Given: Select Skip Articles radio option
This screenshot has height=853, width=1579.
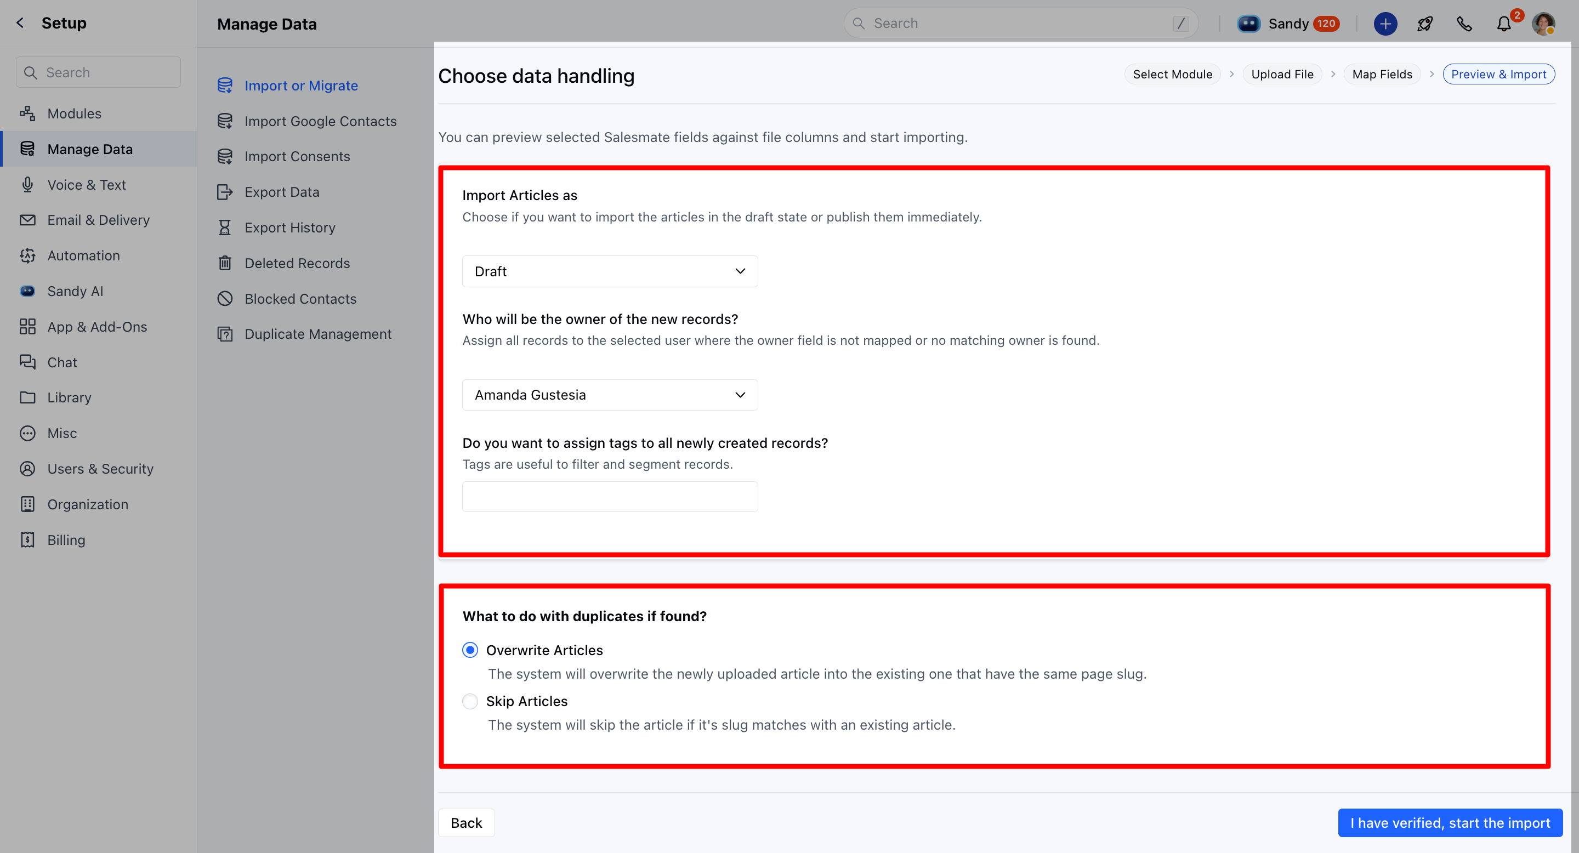Looking at the screenshot, I should click(x=470, y=701).
